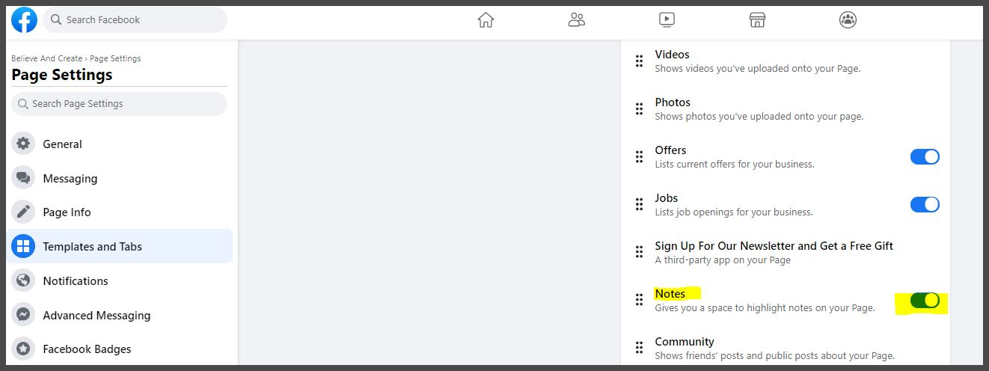Switch off the Notes tab toggle
989x371 pixels.
coord(925,300)
